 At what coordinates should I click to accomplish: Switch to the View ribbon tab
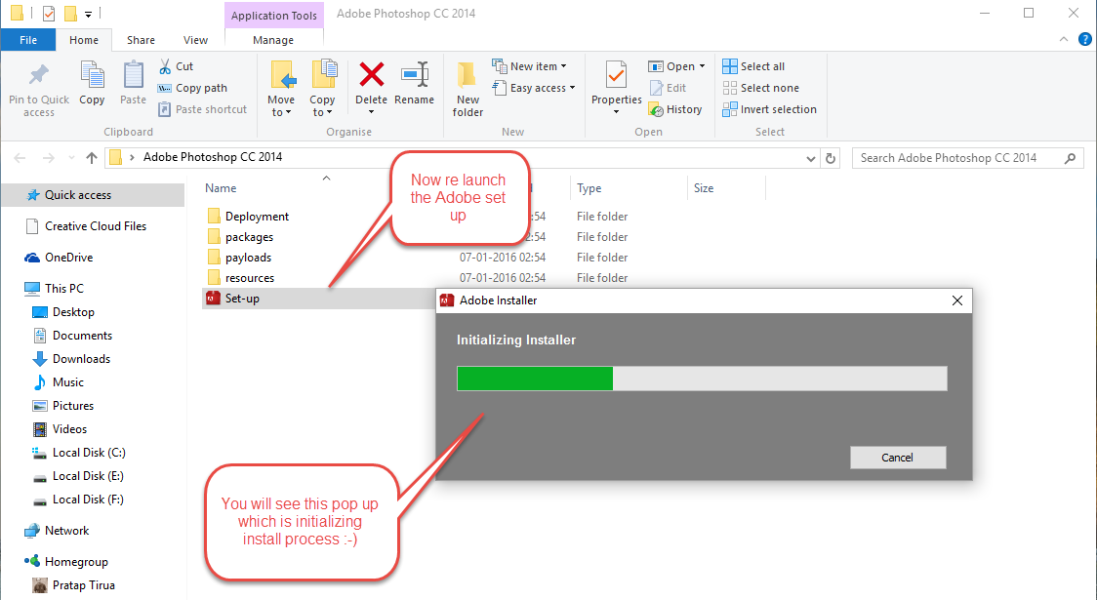tap(195, 40)
